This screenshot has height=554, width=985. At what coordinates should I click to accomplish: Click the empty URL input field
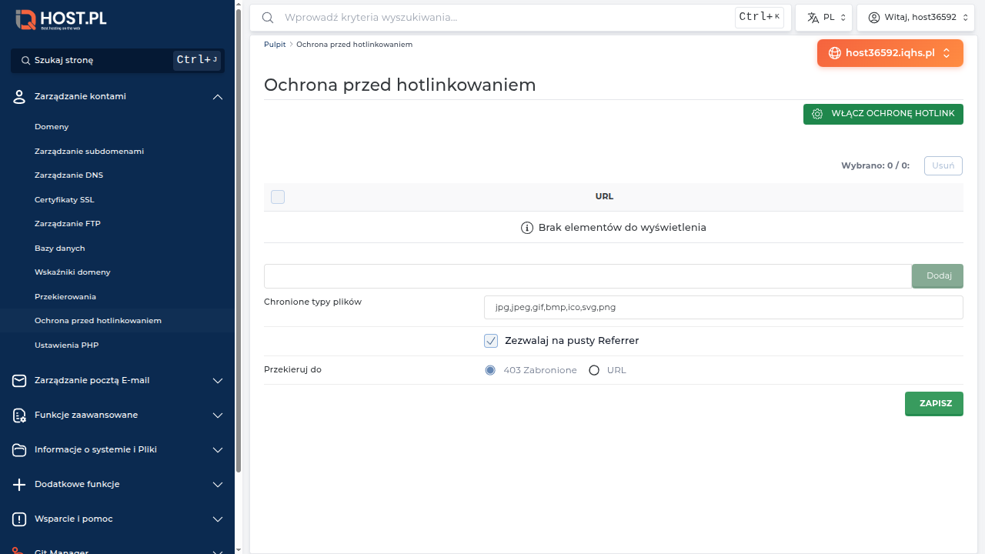click(x=588, y=276)
